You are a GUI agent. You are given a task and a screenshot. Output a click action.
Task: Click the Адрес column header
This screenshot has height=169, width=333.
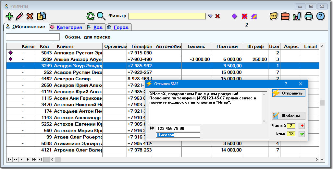(291, 46)
